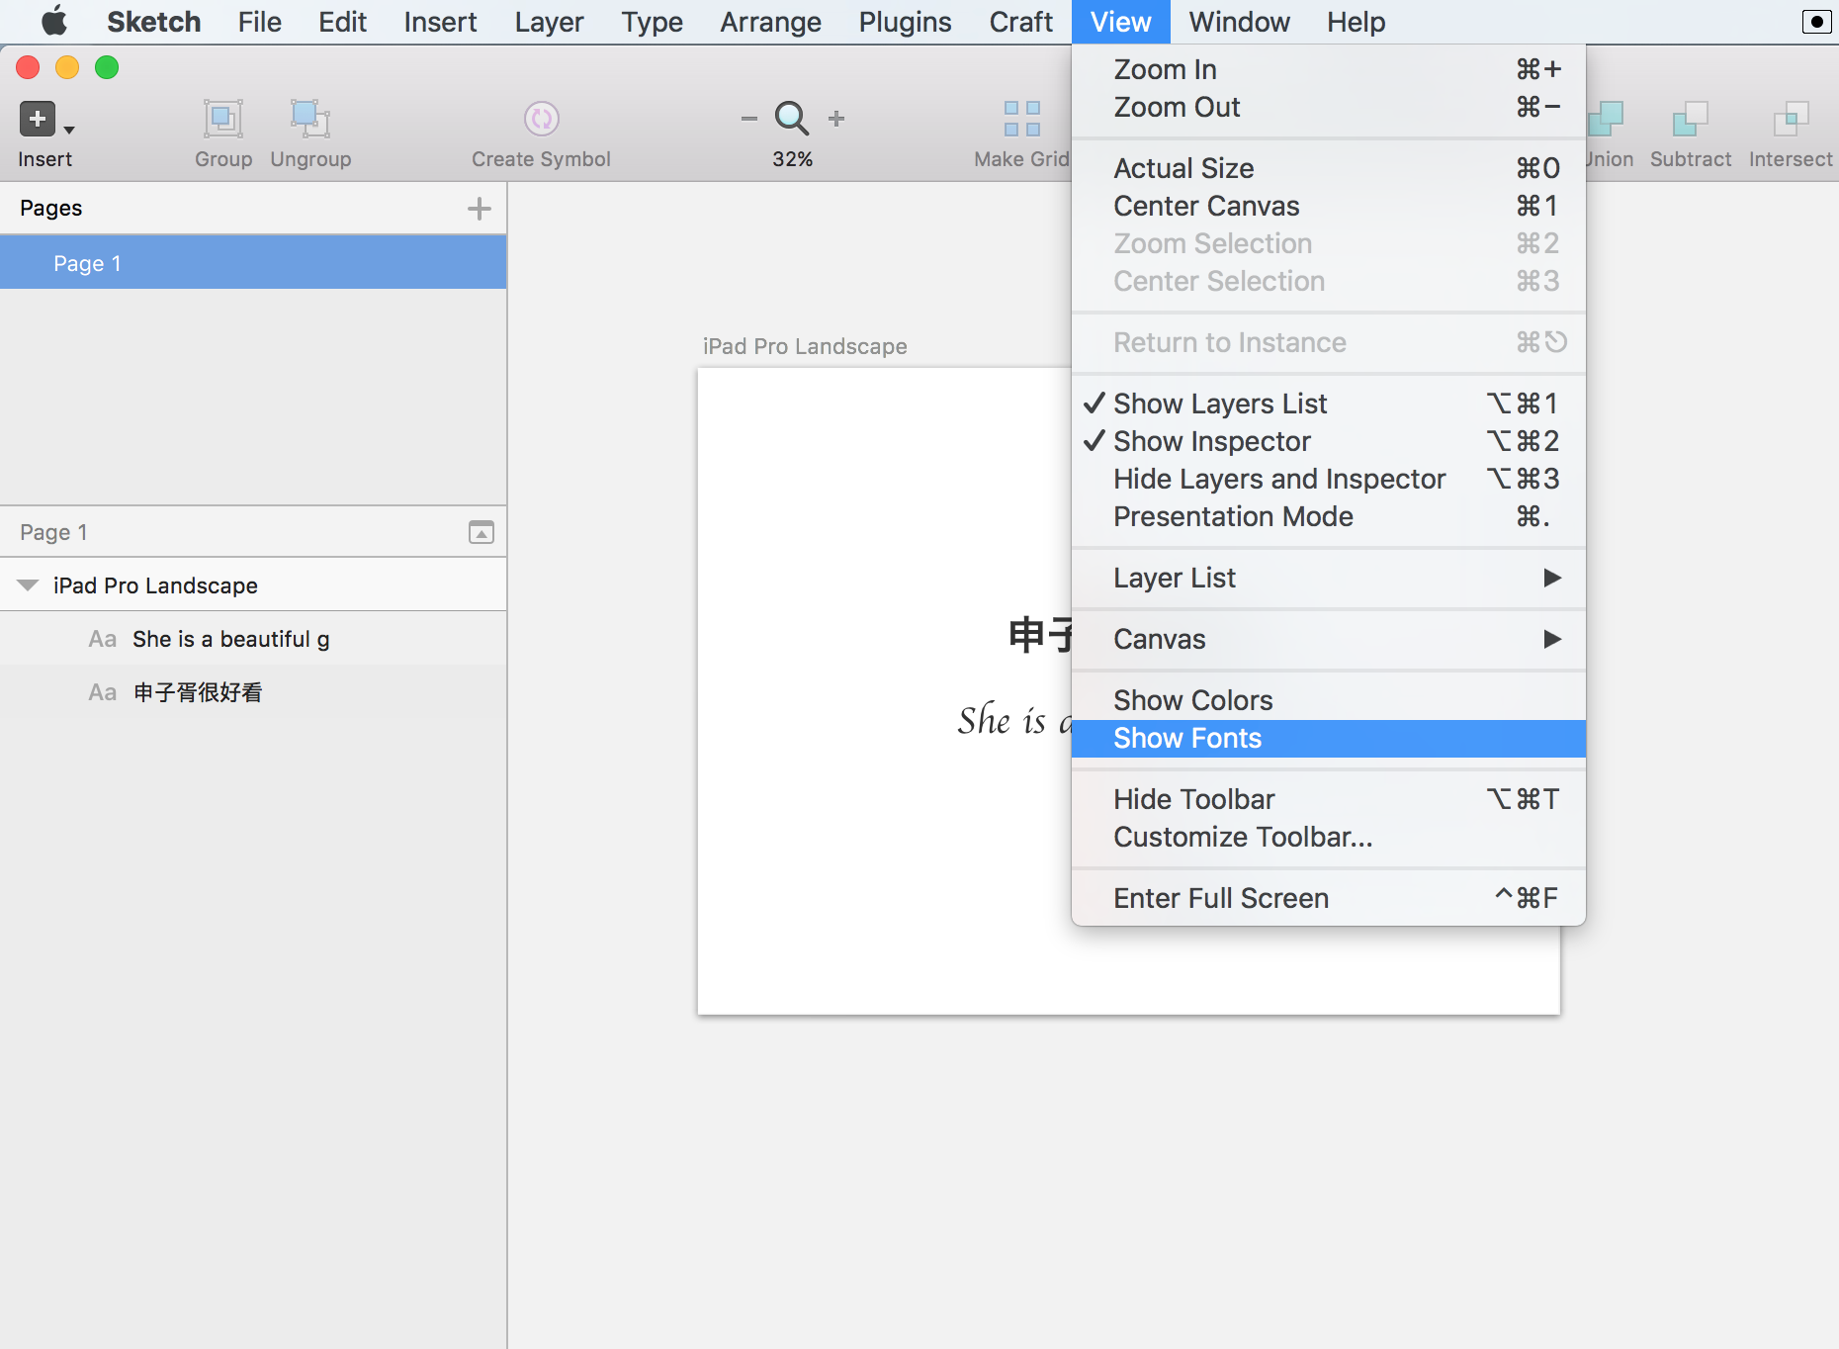Choose Zoom Out from View menu

[1329, 107]
